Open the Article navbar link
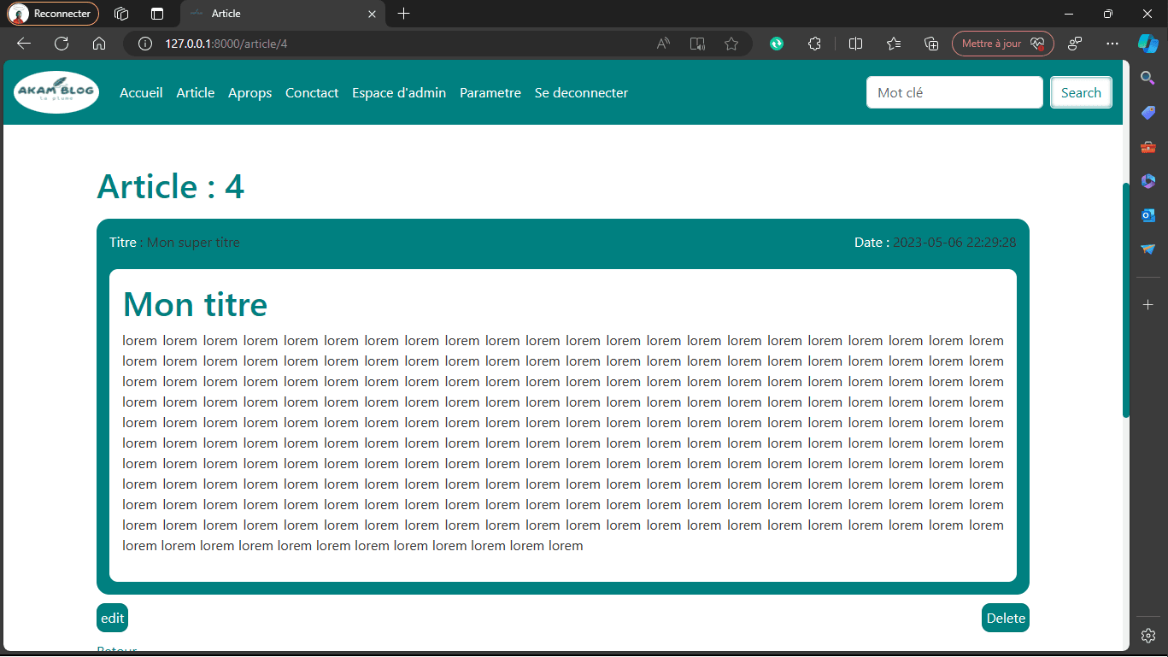 pos(196,93)
